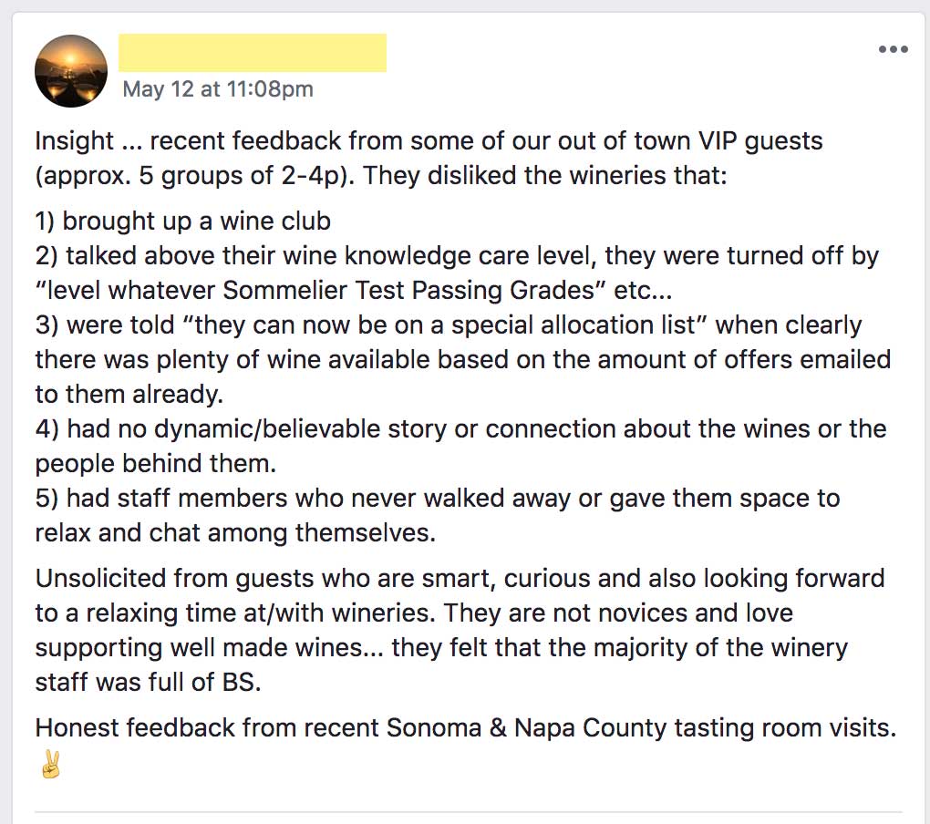Click 'to them already.' ending item 3
This screenshot has height=824, width=930.
tap(129, 395)
